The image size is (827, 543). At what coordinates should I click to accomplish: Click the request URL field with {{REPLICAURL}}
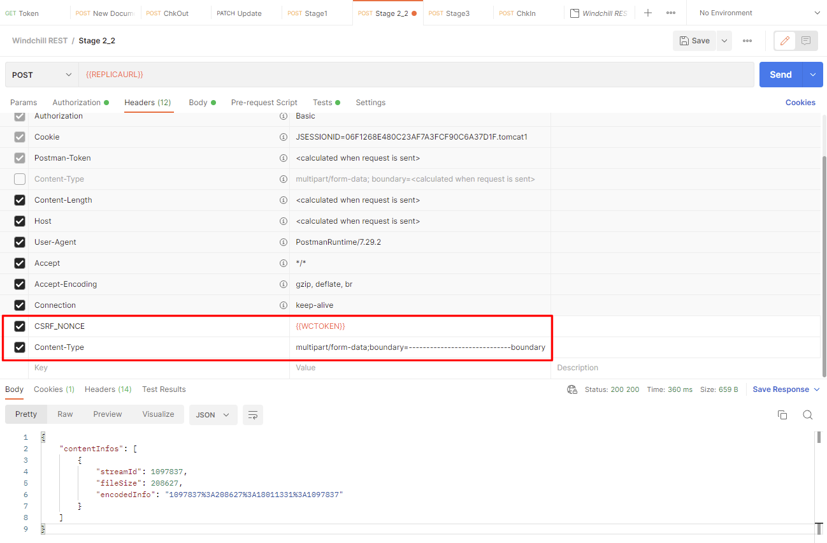[x=414, y=75]
